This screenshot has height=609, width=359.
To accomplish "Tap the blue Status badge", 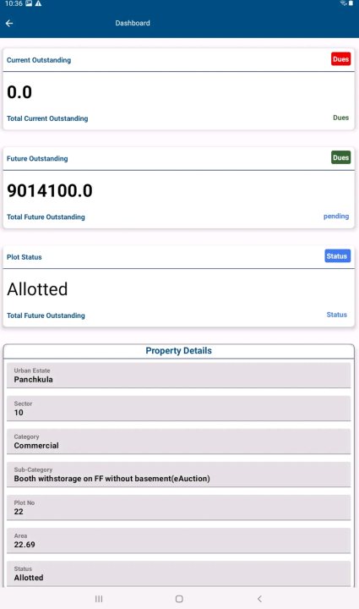I will [337, 256].
